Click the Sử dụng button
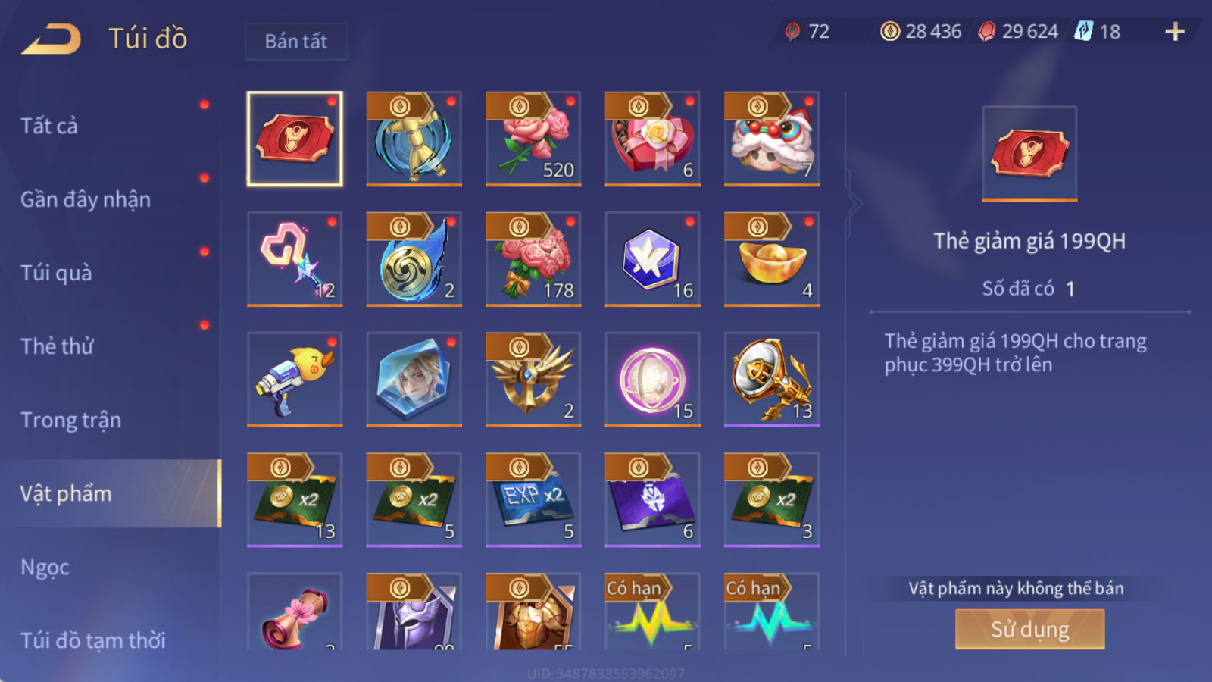1212x682 pixels. coord(1029,629)
